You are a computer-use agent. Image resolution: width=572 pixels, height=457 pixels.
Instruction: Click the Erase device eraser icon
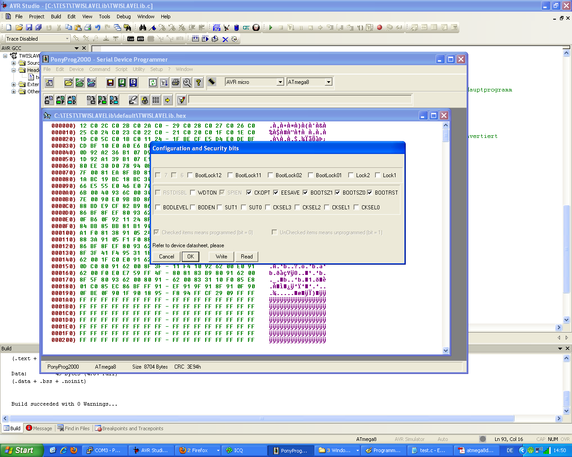pyautogui.click(x=133, y=100)
